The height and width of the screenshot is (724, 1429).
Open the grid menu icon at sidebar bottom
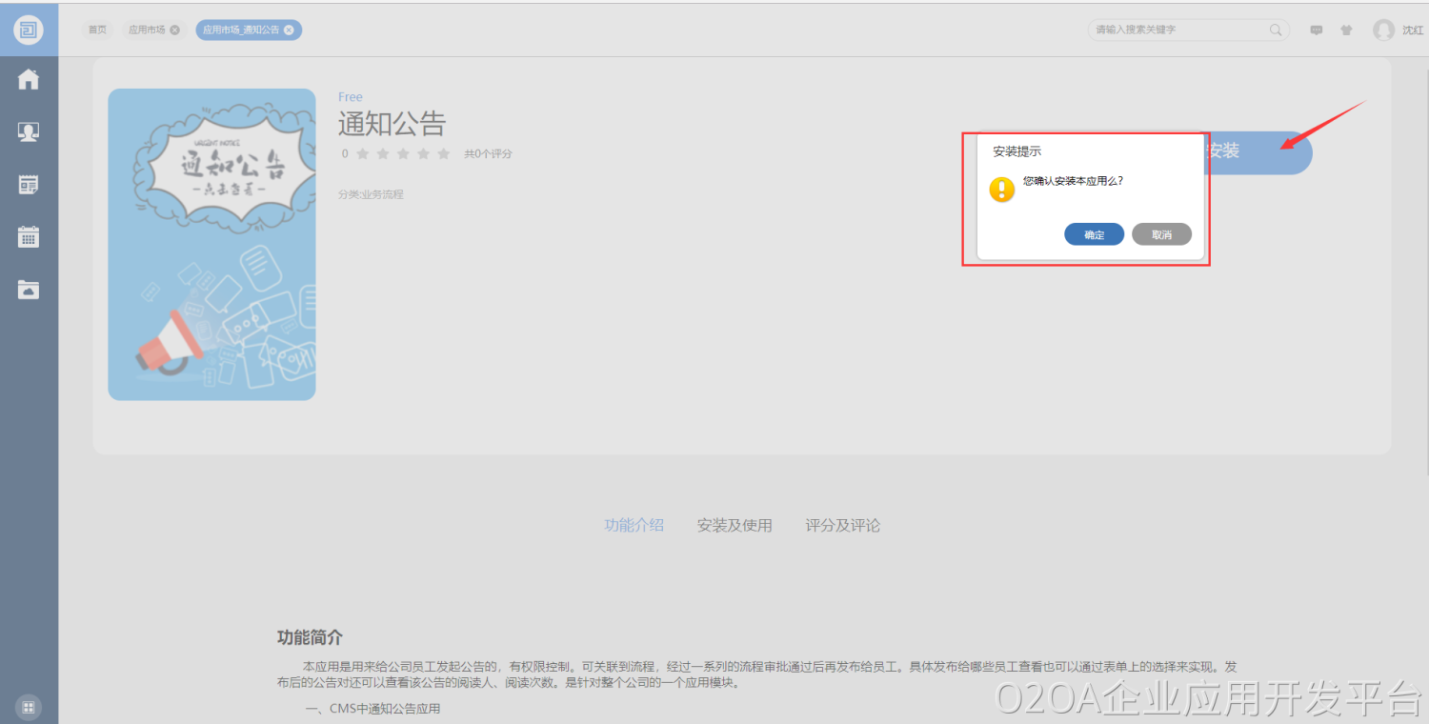point(29,707)
